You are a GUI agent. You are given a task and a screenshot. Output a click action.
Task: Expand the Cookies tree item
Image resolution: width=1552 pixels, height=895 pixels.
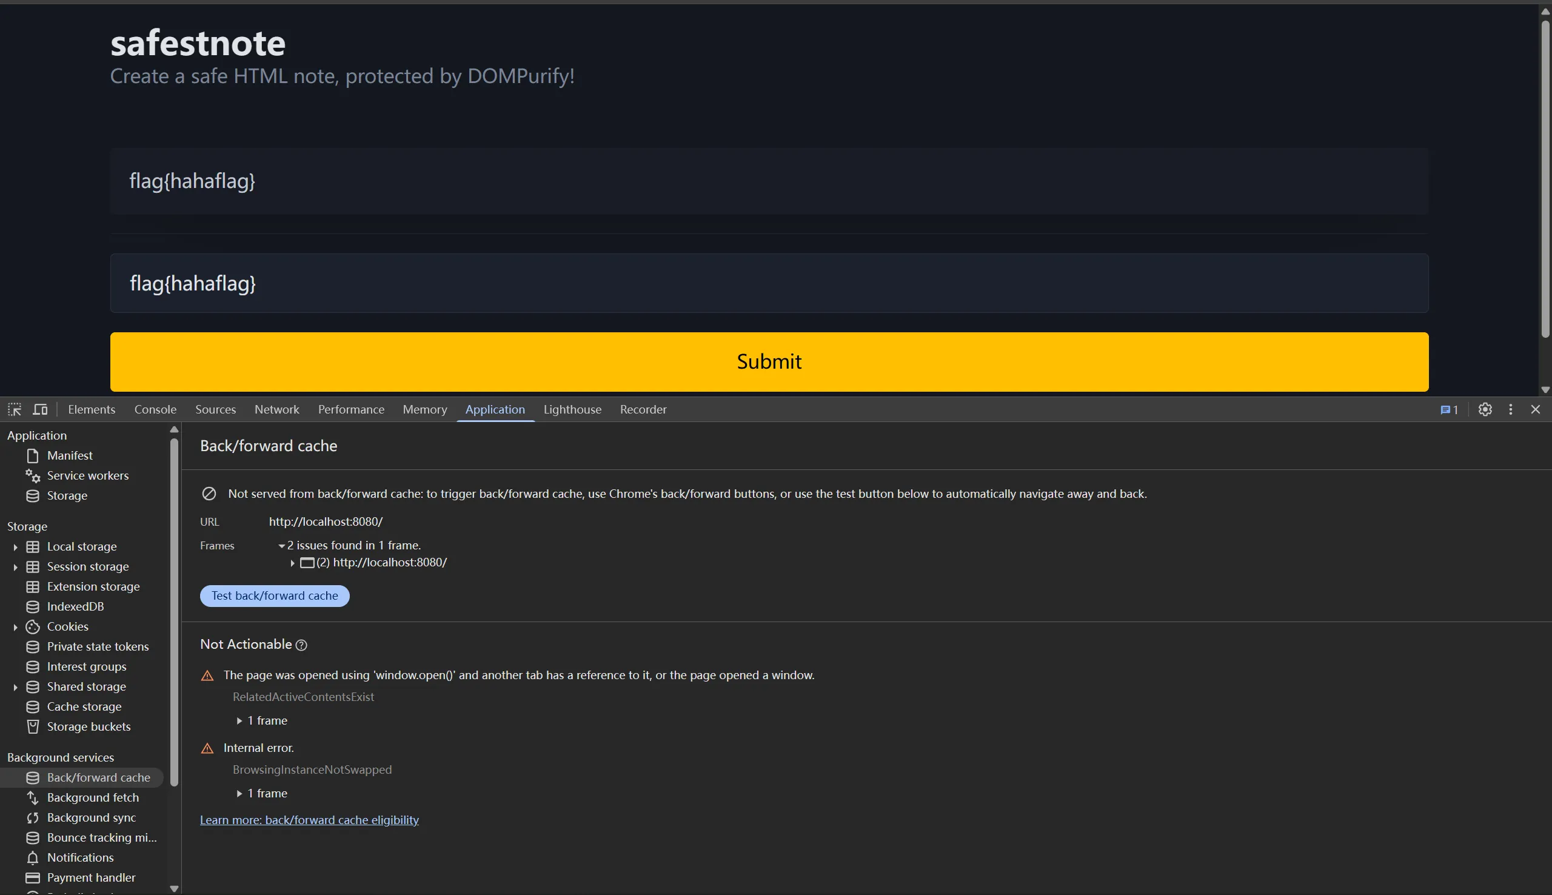pyautogui.click(x=15, y=627)
